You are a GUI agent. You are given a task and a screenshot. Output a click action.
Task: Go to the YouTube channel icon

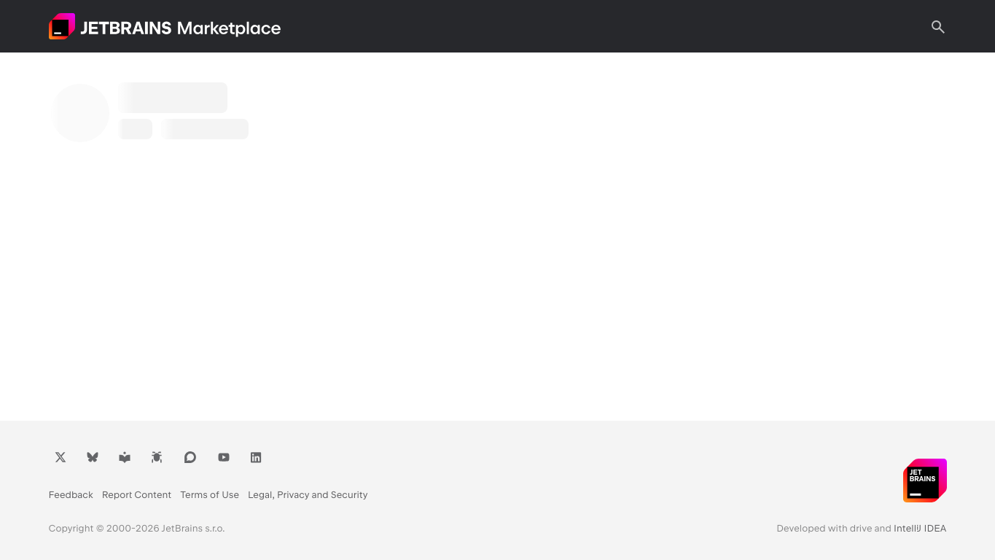pos(224,457)
